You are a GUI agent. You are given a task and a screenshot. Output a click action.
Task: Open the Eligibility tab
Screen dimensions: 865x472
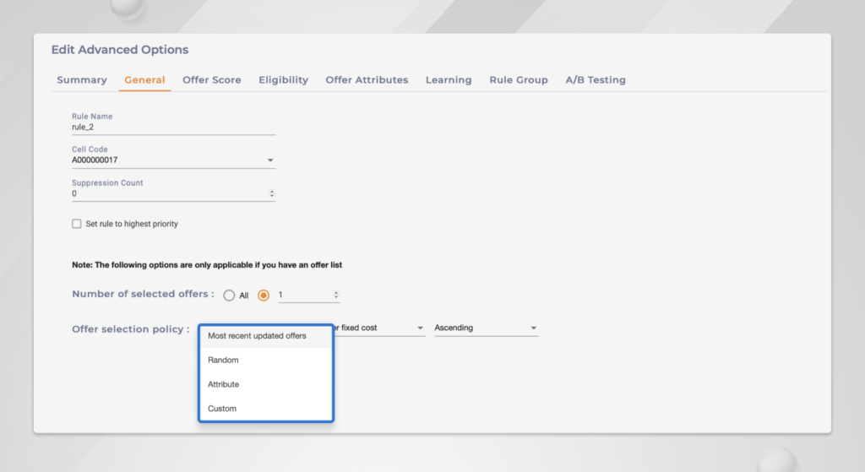pyautogui.click(x=283, y=80)
